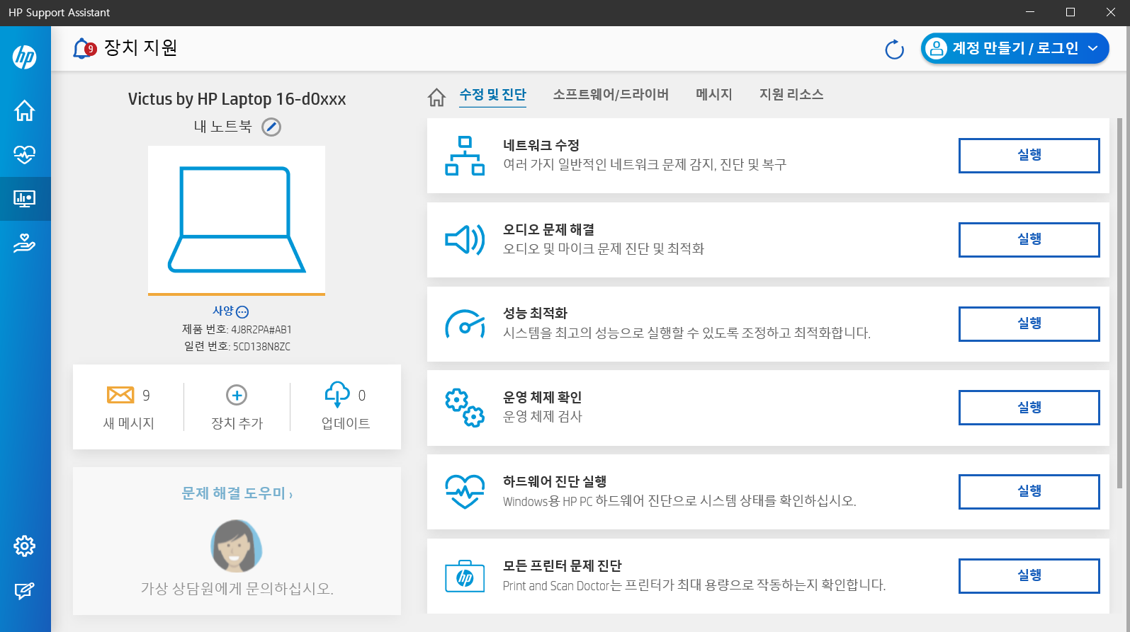Click the 업데이트 label
1130x632 pixels.
click(346, 423)
